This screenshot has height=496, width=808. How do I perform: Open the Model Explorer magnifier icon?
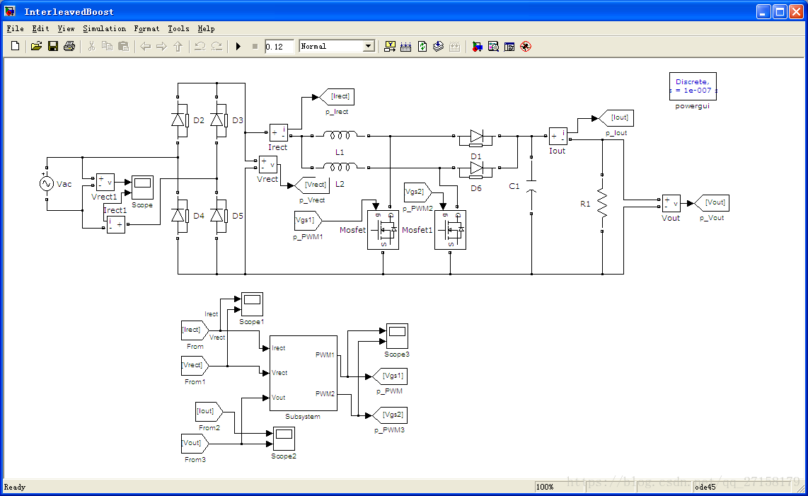click(x=493, y=47)
